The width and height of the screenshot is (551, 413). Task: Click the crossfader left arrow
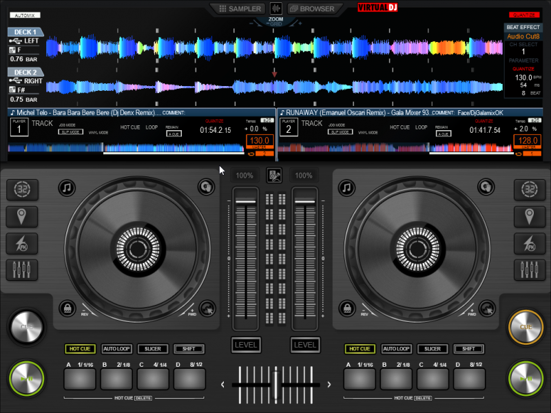(222, 385)
